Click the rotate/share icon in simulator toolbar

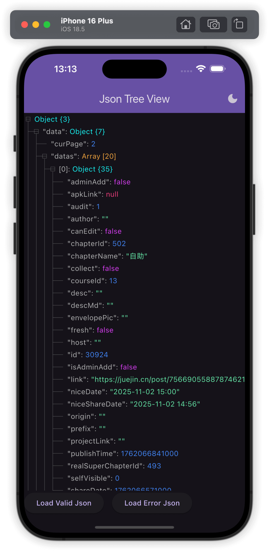click(239, 25)
